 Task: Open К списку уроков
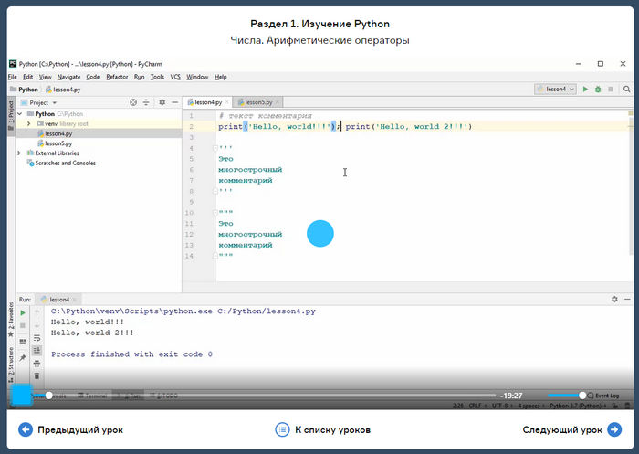pos(323,429)
